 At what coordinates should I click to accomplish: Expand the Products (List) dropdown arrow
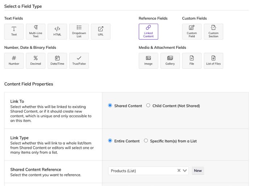[185, 170]
